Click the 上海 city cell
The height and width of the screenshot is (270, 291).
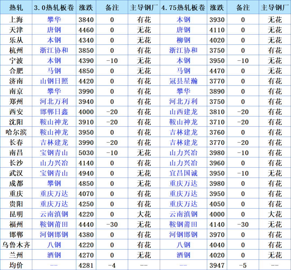pos(16,20)
